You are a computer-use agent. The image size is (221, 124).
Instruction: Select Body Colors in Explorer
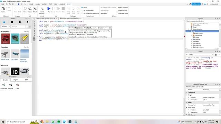pyautogui.click(x=199, y=33)
